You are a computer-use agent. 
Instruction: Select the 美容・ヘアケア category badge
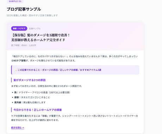[x=19, y=29]
